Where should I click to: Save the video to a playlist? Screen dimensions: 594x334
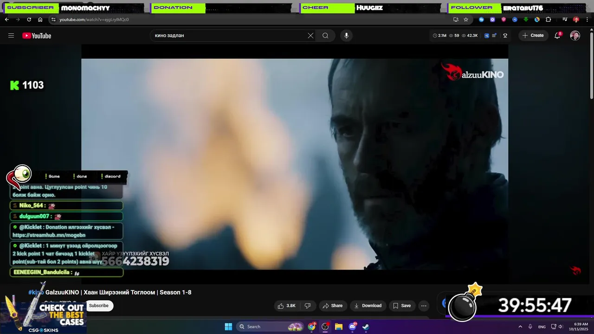tap(401, 306)
